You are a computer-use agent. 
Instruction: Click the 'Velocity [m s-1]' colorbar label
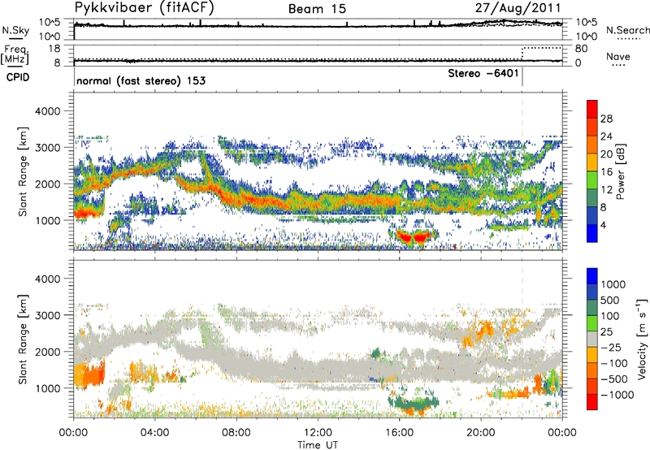tap(642, 339)
